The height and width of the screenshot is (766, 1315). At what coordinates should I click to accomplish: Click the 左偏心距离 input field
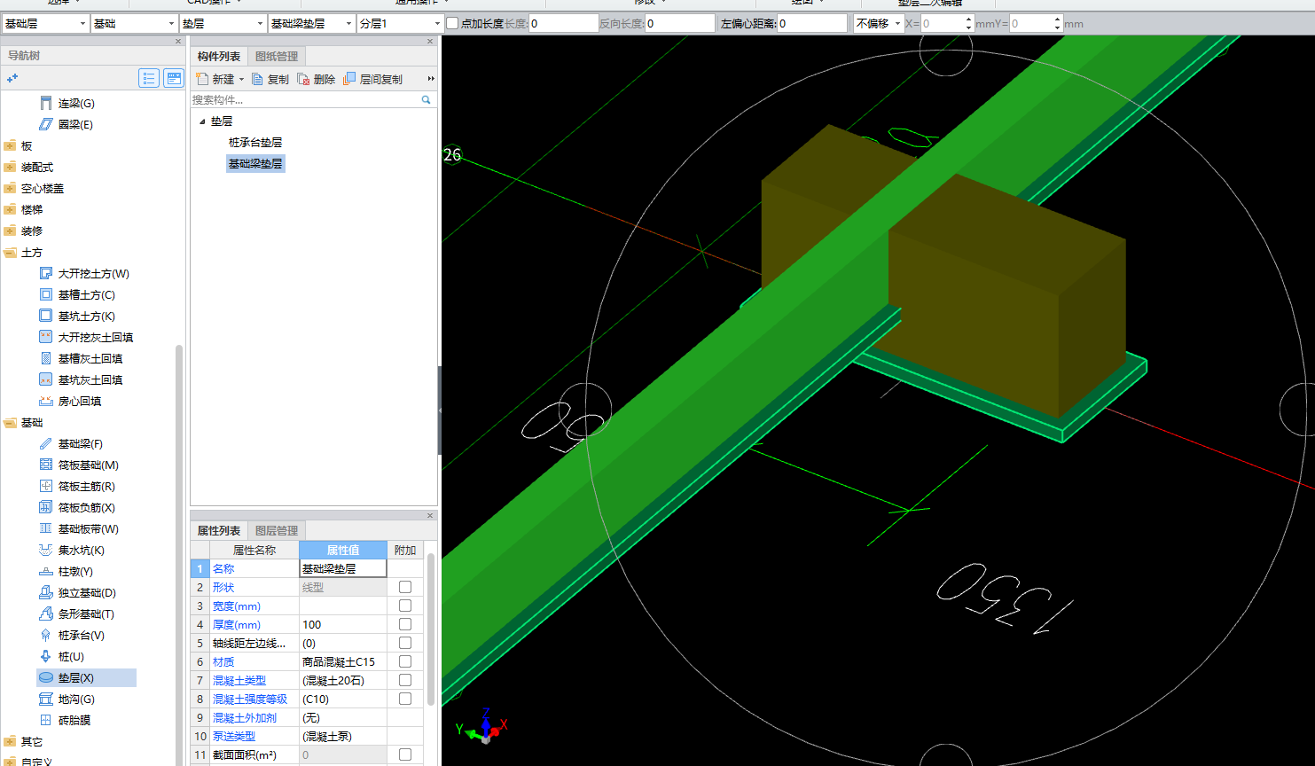point(811,24)
